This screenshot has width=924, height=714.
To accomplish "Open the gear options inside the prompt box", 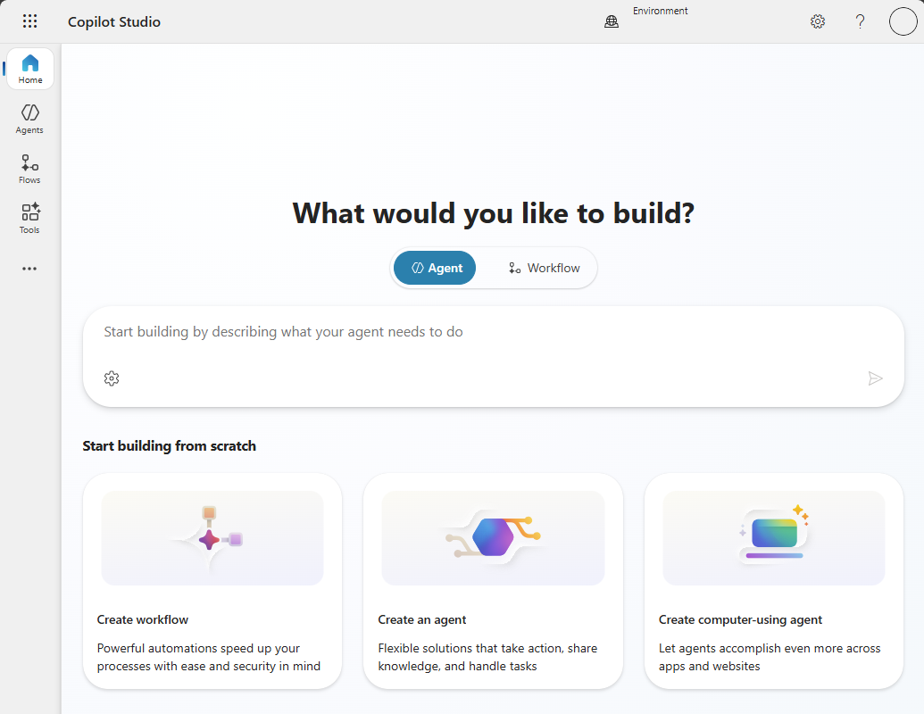I will point(111,378).
